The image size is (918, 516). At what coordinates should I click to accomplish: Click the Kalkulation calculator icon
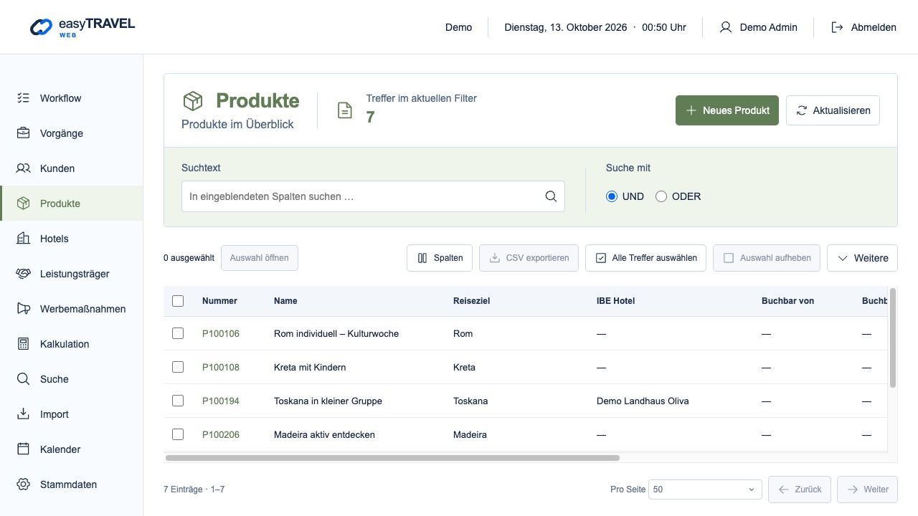(x=24, y=344)
